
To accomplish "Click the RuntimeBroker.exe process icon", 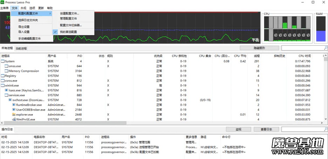I will pyautogui.click(x=14, y=105).
